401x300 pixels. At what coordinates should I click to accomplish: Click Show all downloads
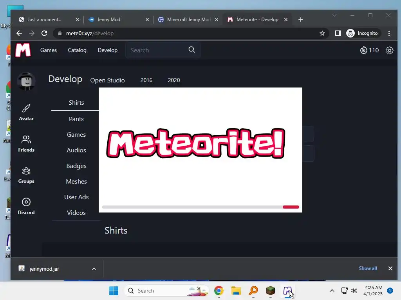[368, 268]
